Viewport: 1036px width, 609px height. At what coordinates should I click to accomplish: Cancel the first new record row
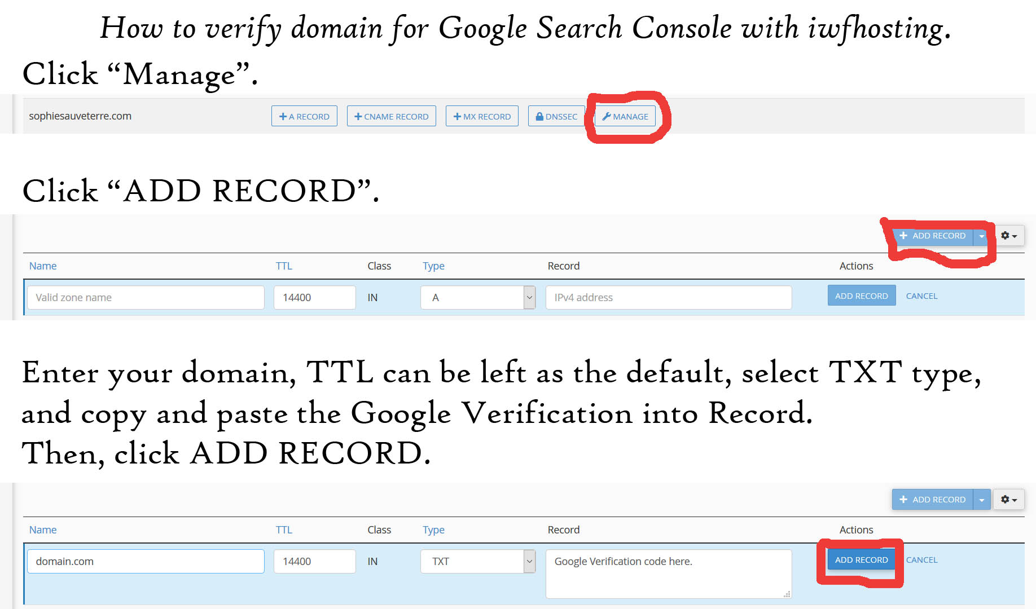pyautogui.click(x=921, y=296)
